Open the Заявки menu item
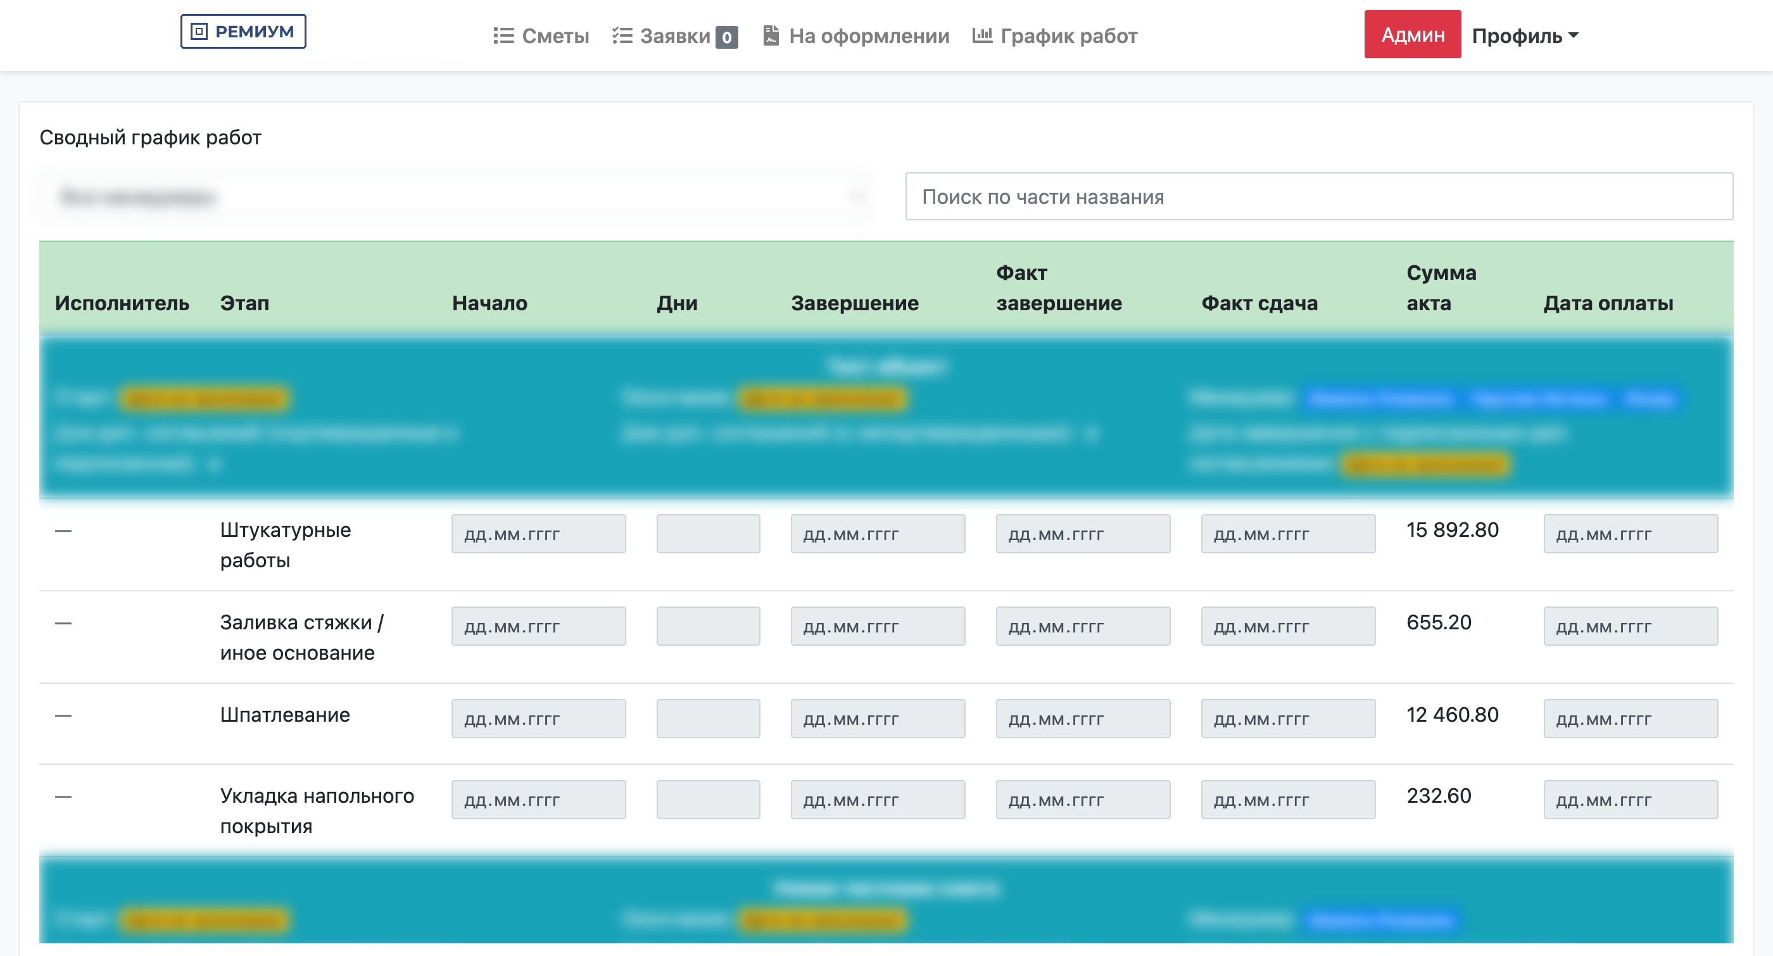The width and height of the screenshot is (1773, 956). [674, 36]
